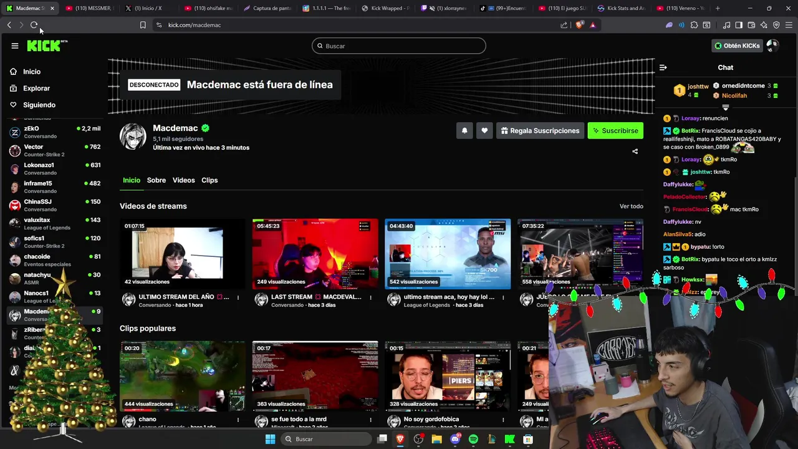The height and width of the screenshot is (449, 798).
Task: Open the Inicio tab on channel
Action: tap(132, 180)
